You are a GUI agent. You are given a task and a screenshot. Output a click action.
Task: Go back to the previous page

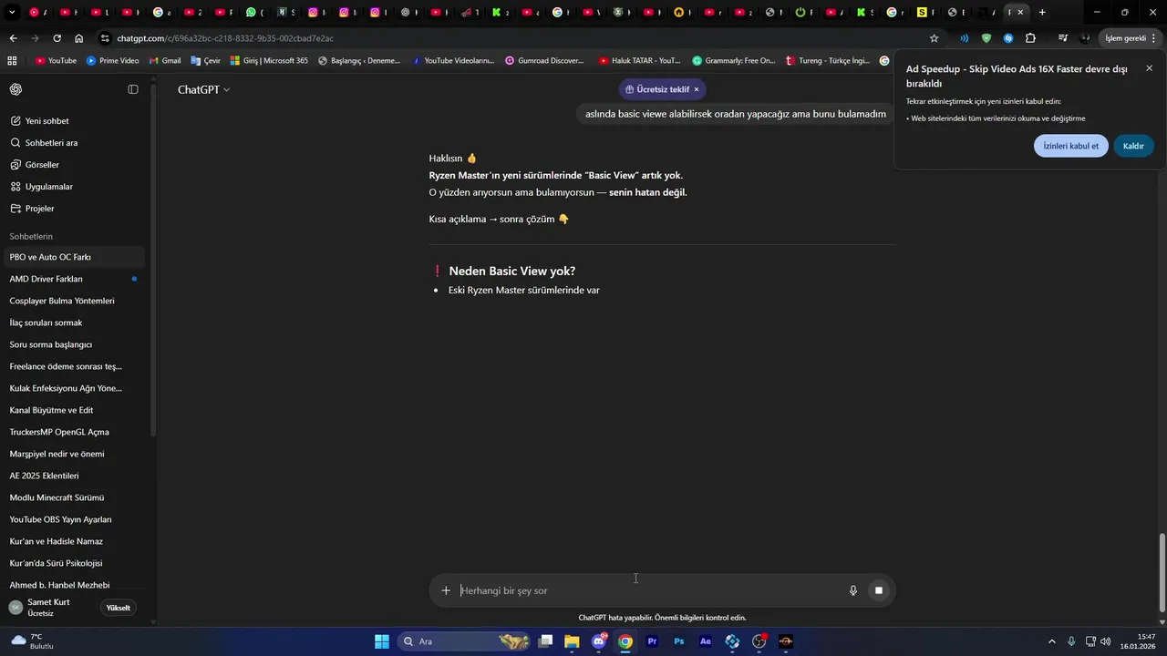[x=13, y=38]
